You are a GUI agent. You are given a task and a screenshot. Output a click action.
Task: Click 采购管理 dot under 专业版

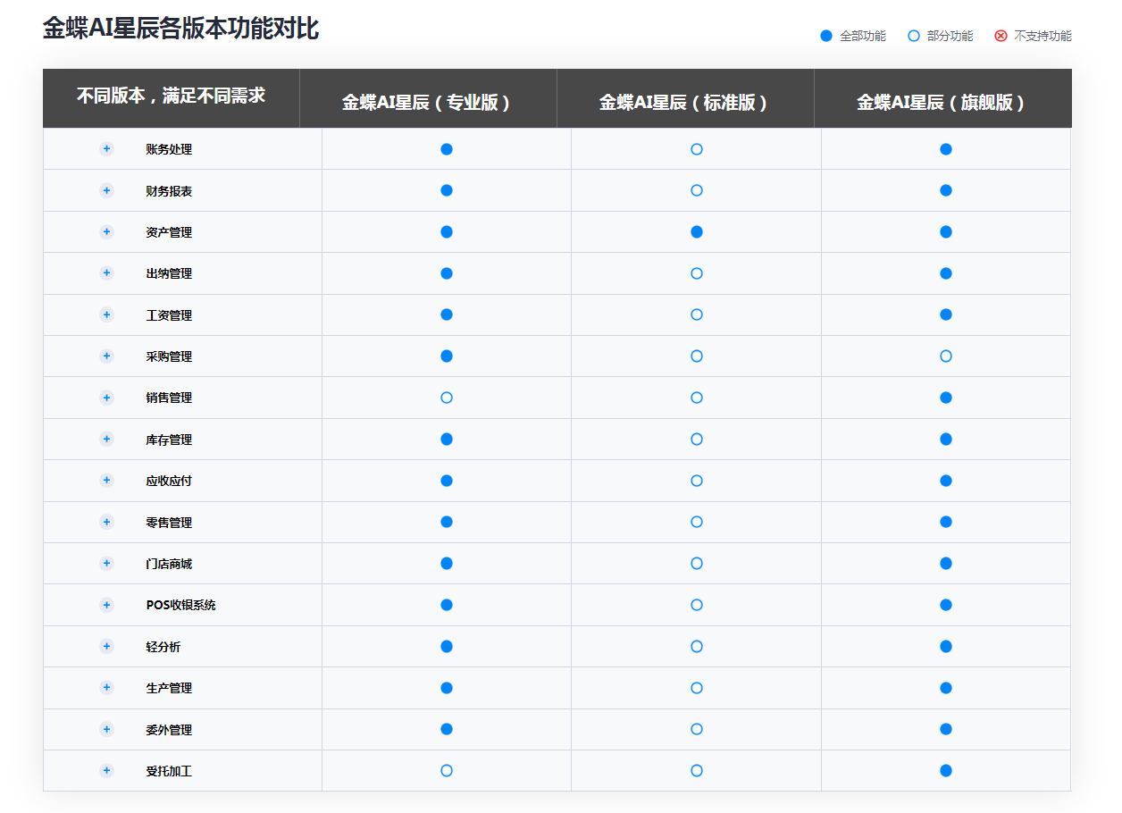pos(447,356)
